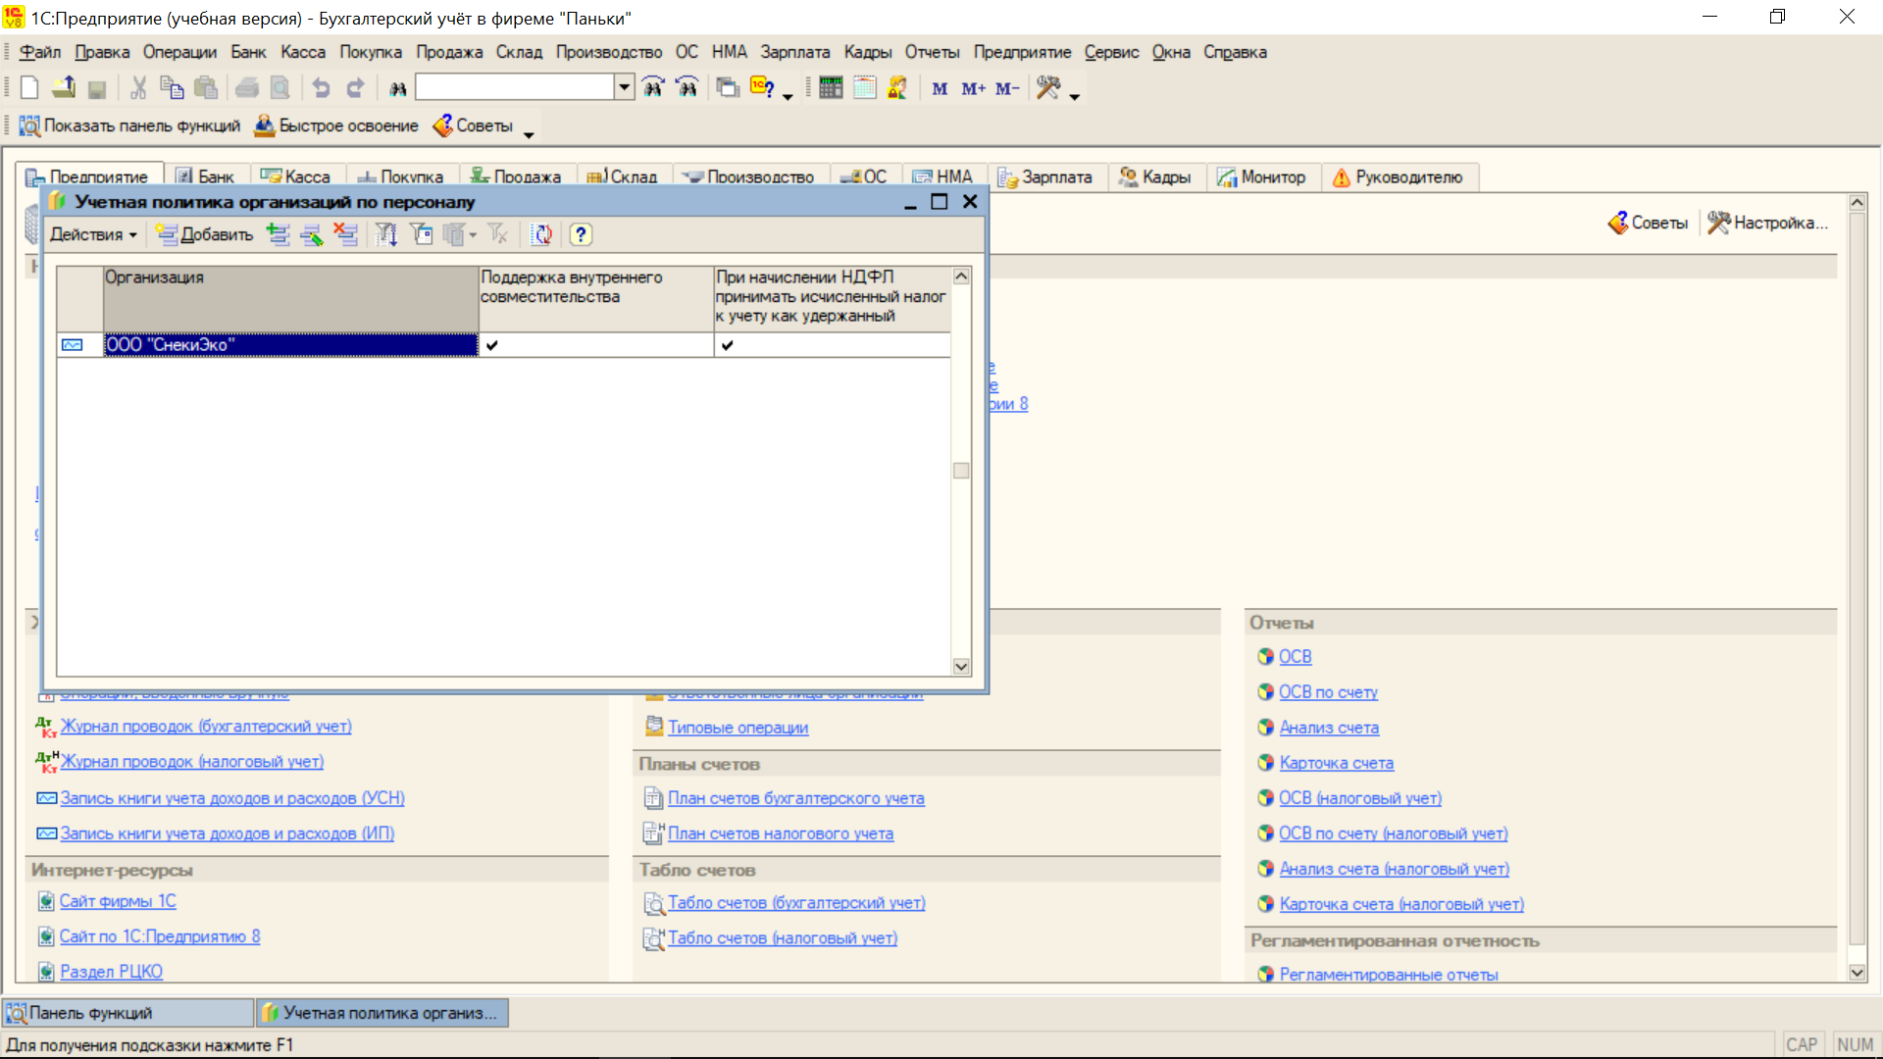Screen dimensions: 1883x1059
Task: Open the Советы button on function panel
Action: tap(1648, 223)
